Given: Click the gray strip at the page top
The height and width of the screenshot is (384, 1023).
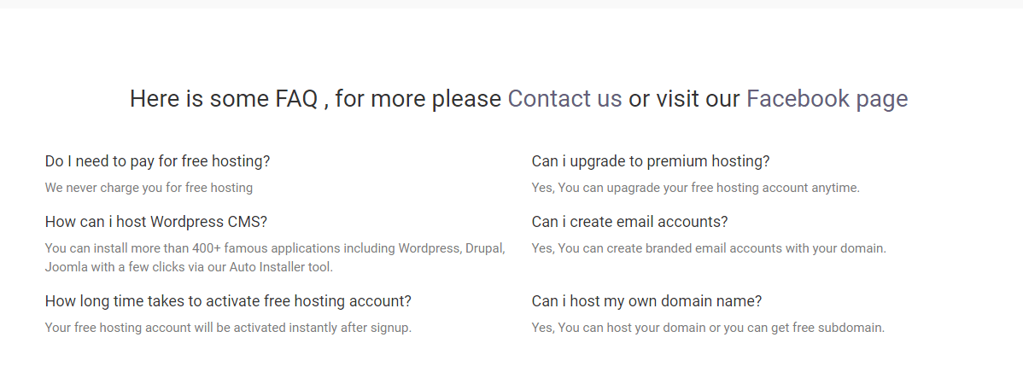Looking at the screenshot, I should 511,4.
